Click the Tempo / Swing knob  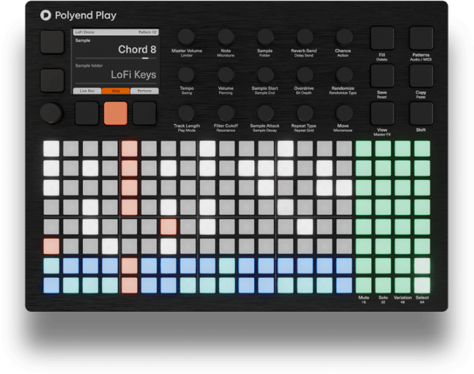[x=186, y=75]
